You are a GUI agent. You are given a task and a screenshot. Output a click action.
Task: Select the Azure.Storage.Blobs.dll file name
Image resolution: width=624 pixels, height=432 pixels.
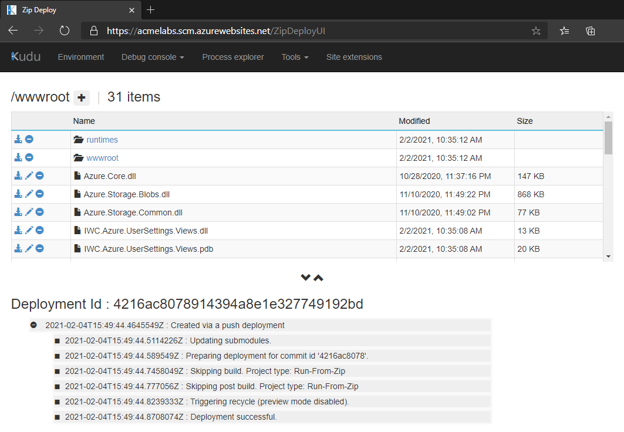tap(127, 194)
